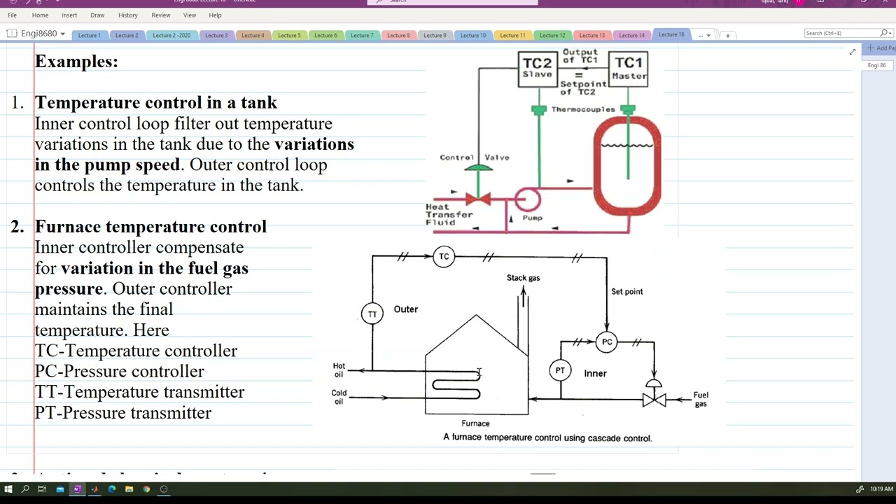Switch to the Lecture 14 section tab
Image resolution: width=896 pixels, height=504 pixels.
point(631,35)
